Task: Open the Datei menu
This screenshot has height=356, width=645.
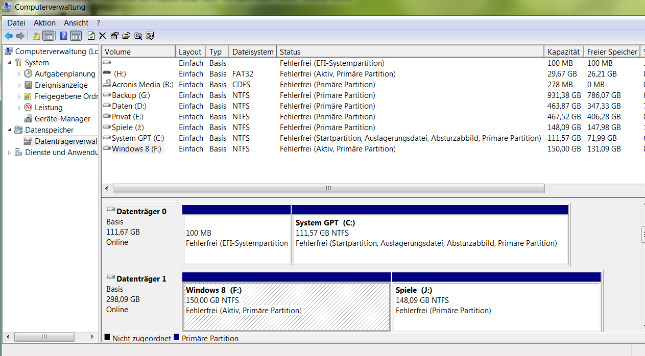Action: coord(16,23)
